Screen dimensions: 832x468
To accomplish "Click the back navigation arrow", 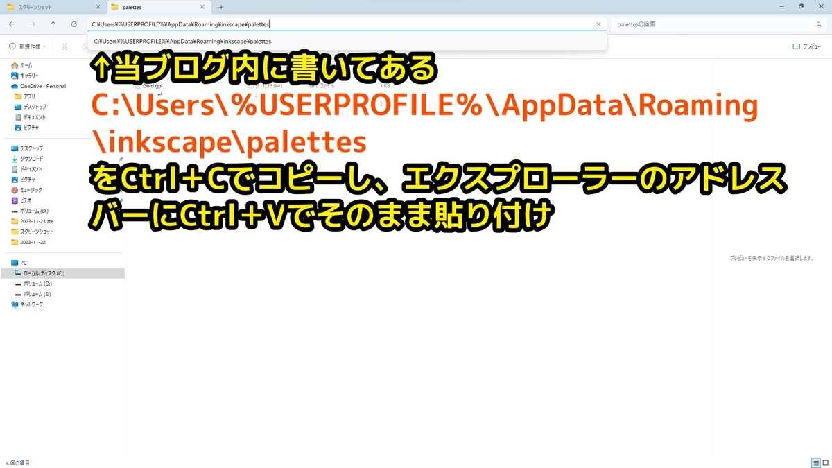I will pyautogui.click(x=11, y=24).
